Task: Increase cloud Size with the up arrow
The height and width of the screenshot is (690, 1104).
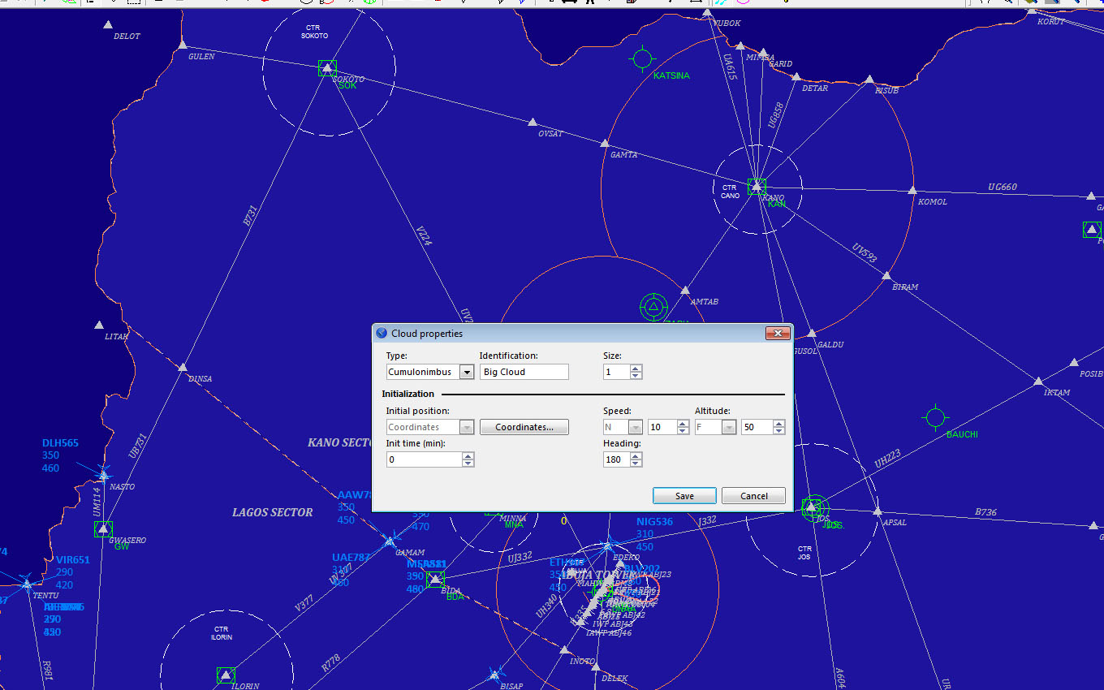Action: (636, 369)
